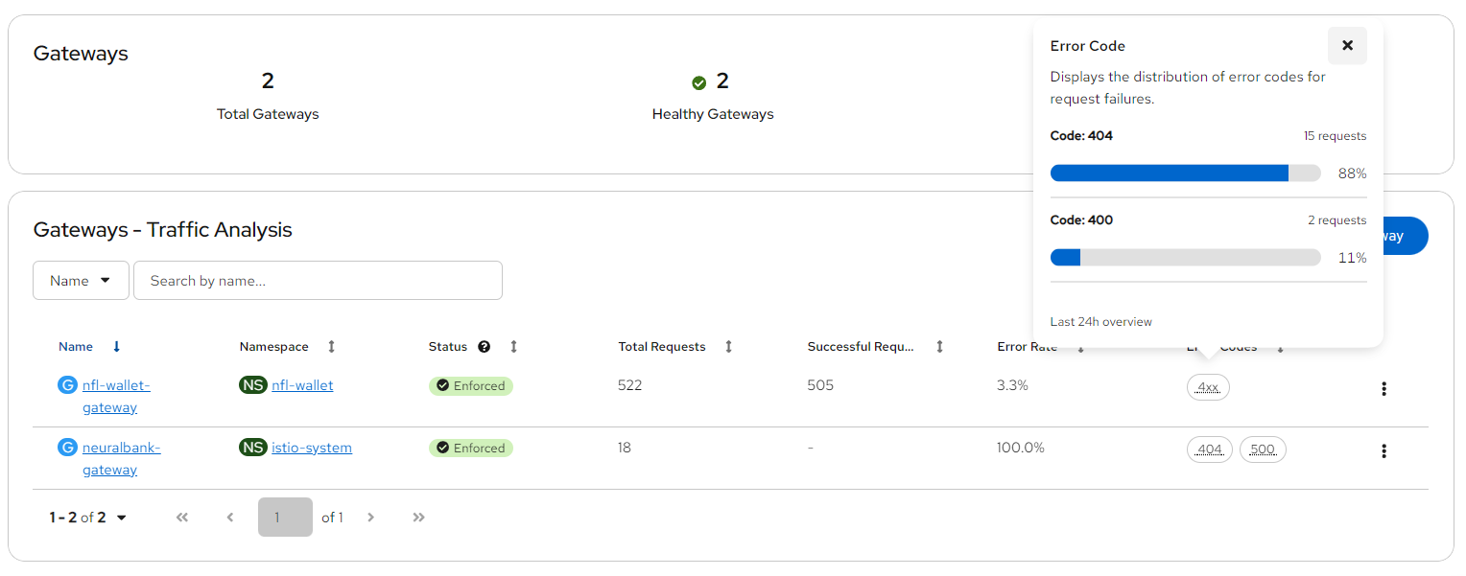This screenshot has height=576, width=1466.
Task: Jump to last page arrow
Action: pyautogui.click(x=418, y=518)
